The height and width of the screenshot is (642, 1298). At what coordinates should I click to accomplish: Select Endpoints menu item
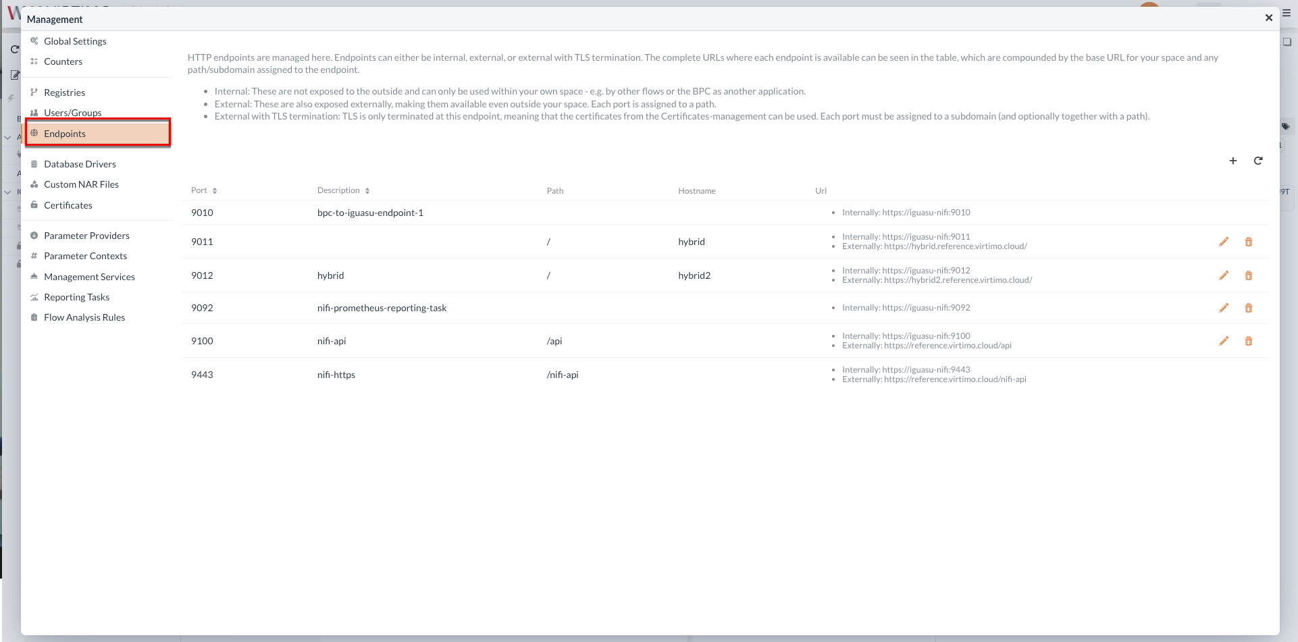(98, 134)
